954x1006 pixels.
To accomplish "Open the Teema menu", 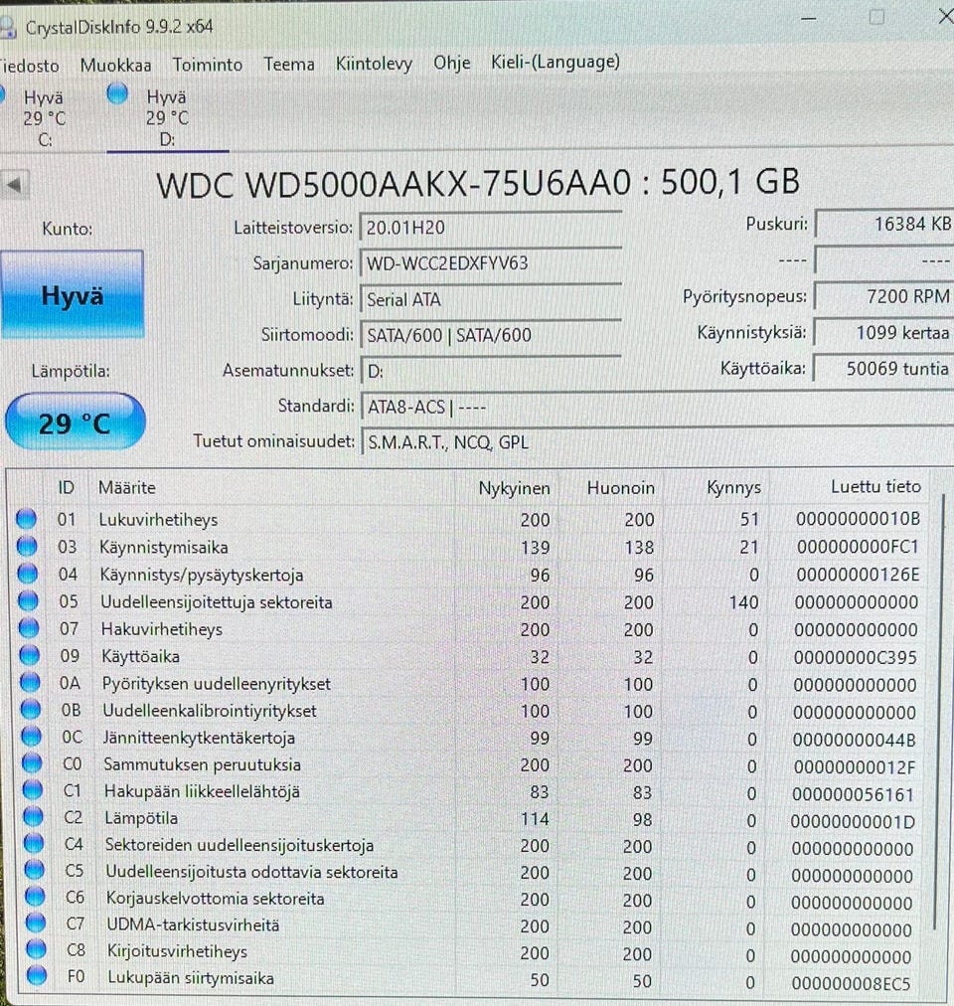I will pyautogui.click(x=289, y=65).
